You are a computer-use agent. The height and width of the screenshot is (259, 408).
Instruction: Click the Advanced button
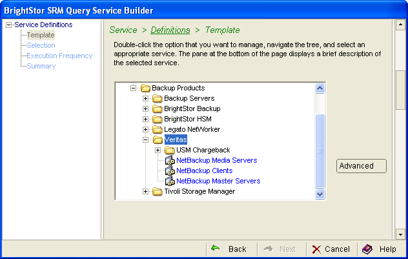361,166
